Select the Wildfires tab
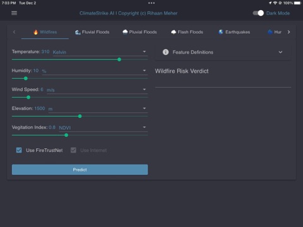Image resolution: width=303 pixels, height=227 pixels. pyautogui.click(x=45, y=32)
